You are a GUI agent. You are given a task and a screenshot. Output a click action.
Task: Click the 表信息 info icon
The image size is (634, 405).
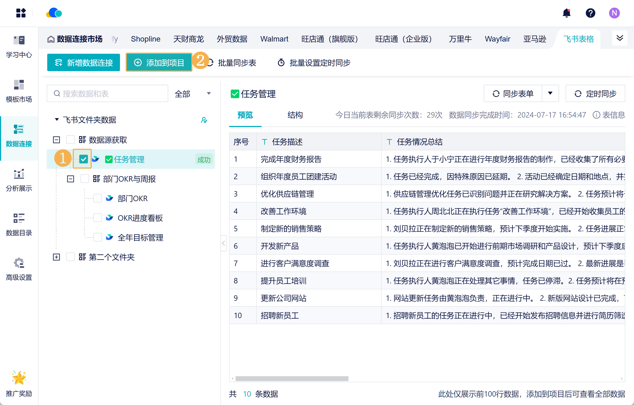[x=596, y=115]
